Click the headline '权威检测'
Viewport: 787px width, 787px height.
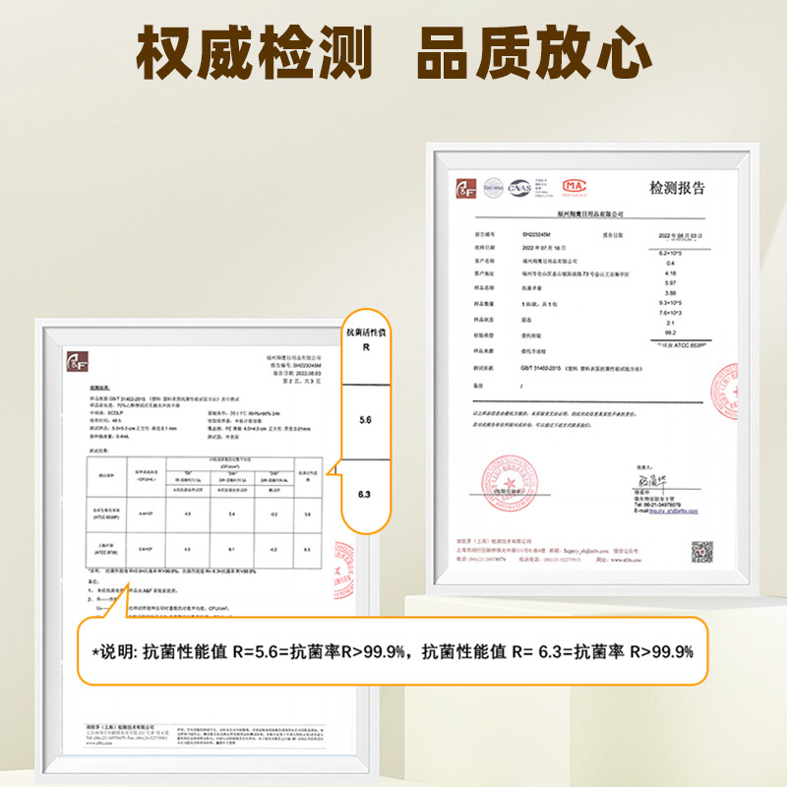(x=255, y=52)
